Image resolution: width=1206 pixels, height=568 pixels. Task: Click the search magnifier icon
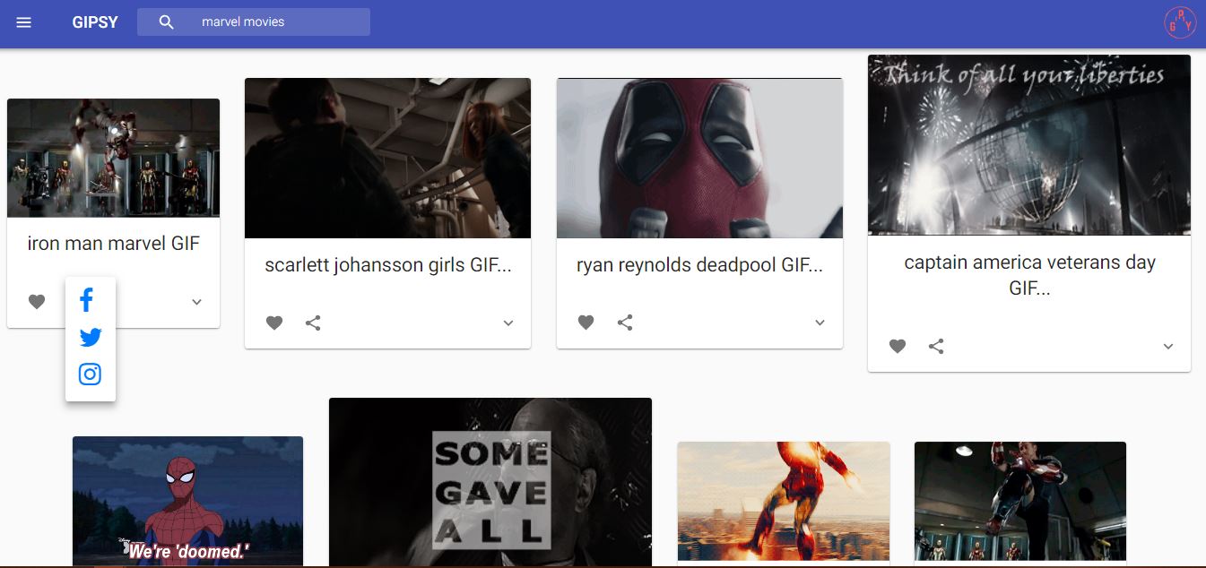166,22
